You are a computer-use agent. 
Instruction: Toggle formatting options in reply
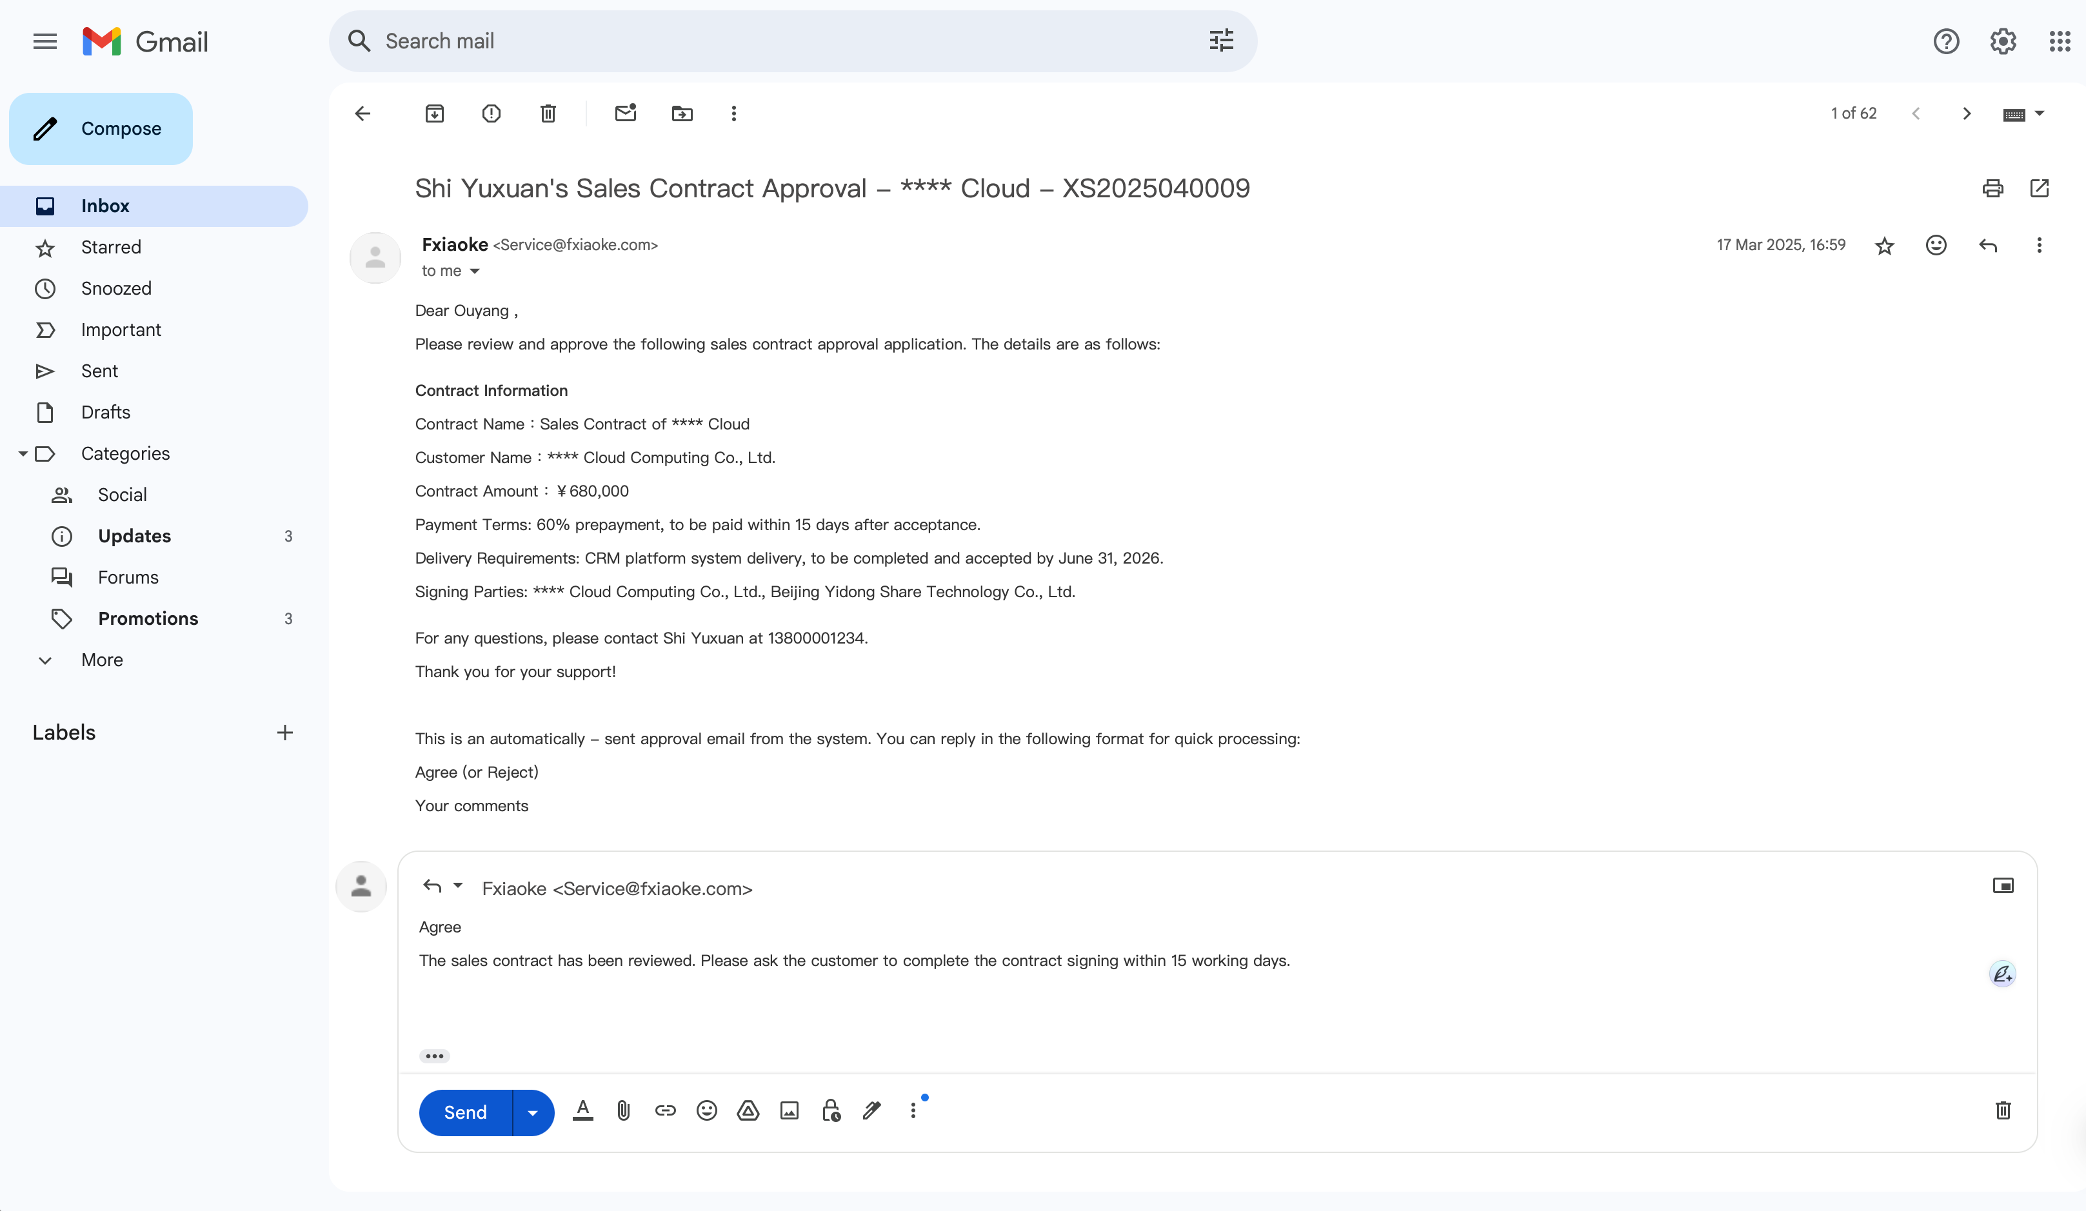pyautogui.click(x=582, y=1111)
